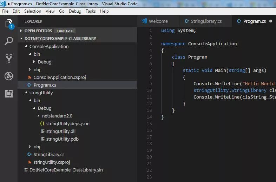Expand the Debug folder under ConsoleApplication bin
The height and width of the screenshot is (182, 276).
tap(34, 62)
